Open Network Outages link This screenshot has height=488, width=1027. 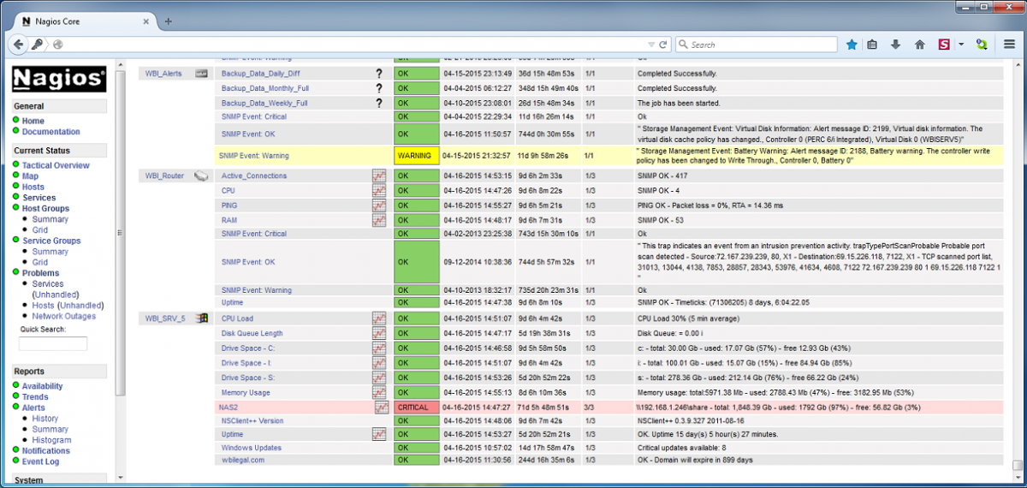pyautogui.click(x=64, y=316)
